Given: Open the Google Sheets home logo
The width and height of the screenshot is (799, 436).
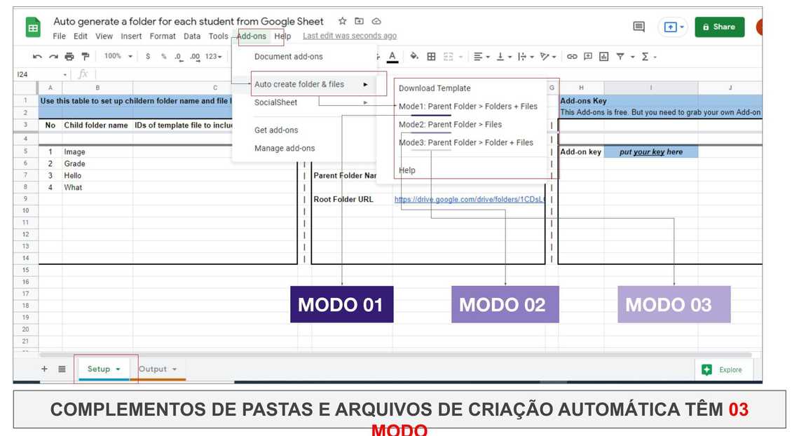Looking at the screenshot, I should [x=33, y=27].
